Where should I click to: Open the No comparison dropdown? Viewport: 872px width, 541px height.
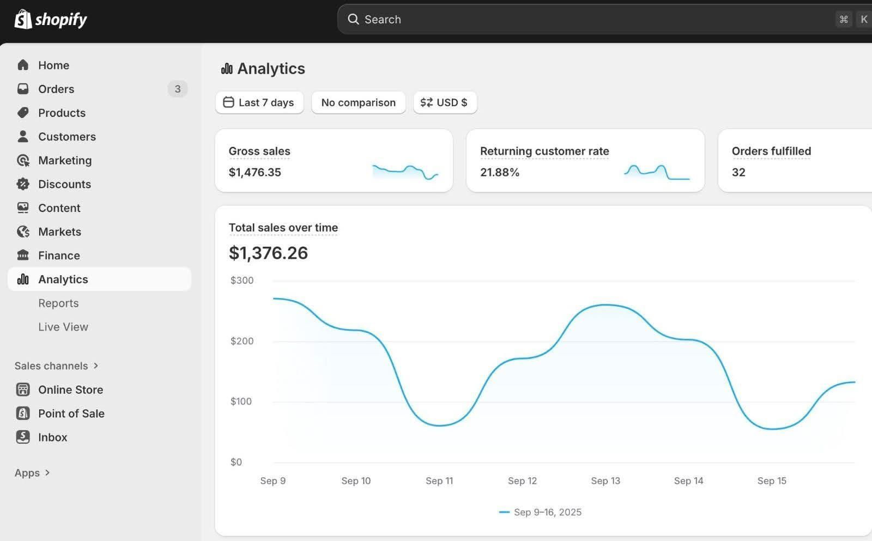[x=358, y=102]
